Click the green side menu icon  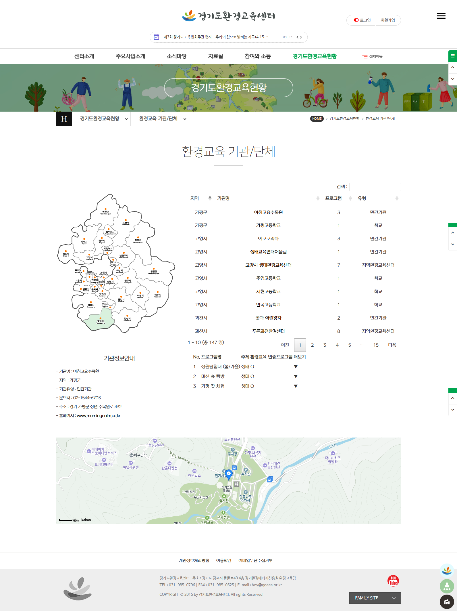452,56
